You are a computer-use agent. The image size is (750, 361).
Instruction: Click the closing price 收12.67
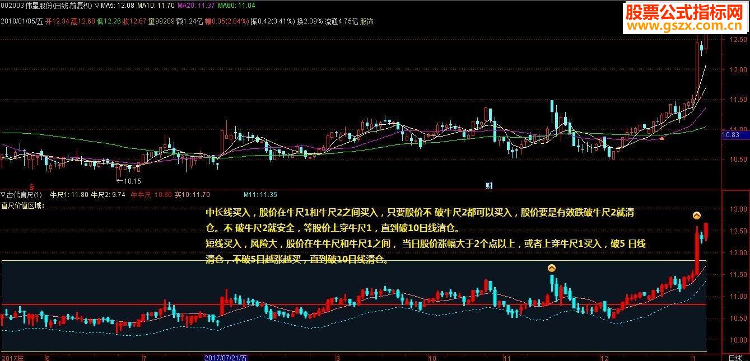pos(134,21)
